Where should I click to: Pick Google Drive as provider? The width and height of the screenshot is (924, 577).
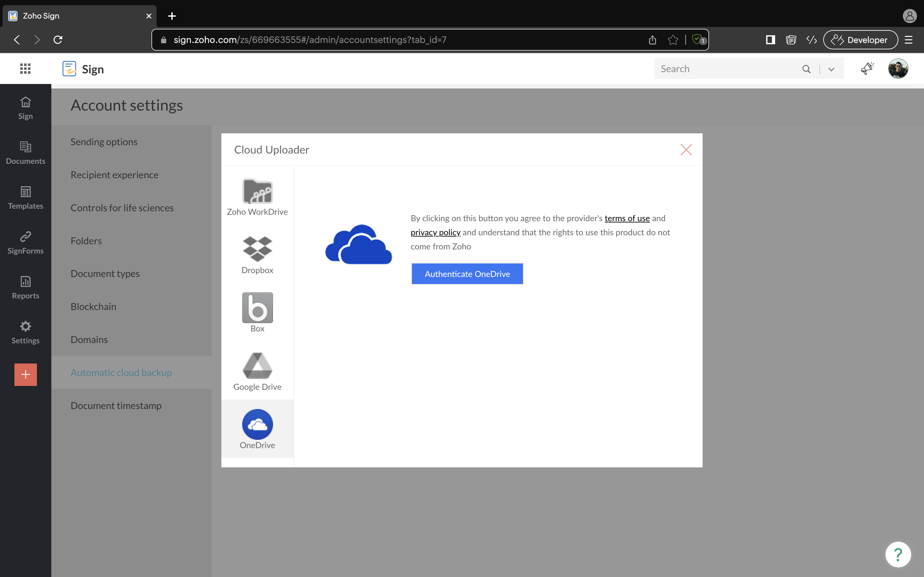257,371
